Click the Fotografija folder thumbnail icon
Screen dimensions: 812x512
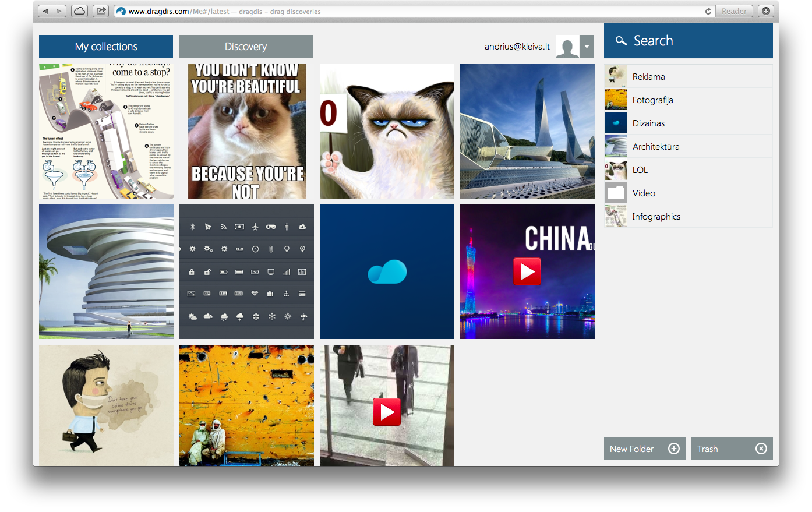click(616, 100)
